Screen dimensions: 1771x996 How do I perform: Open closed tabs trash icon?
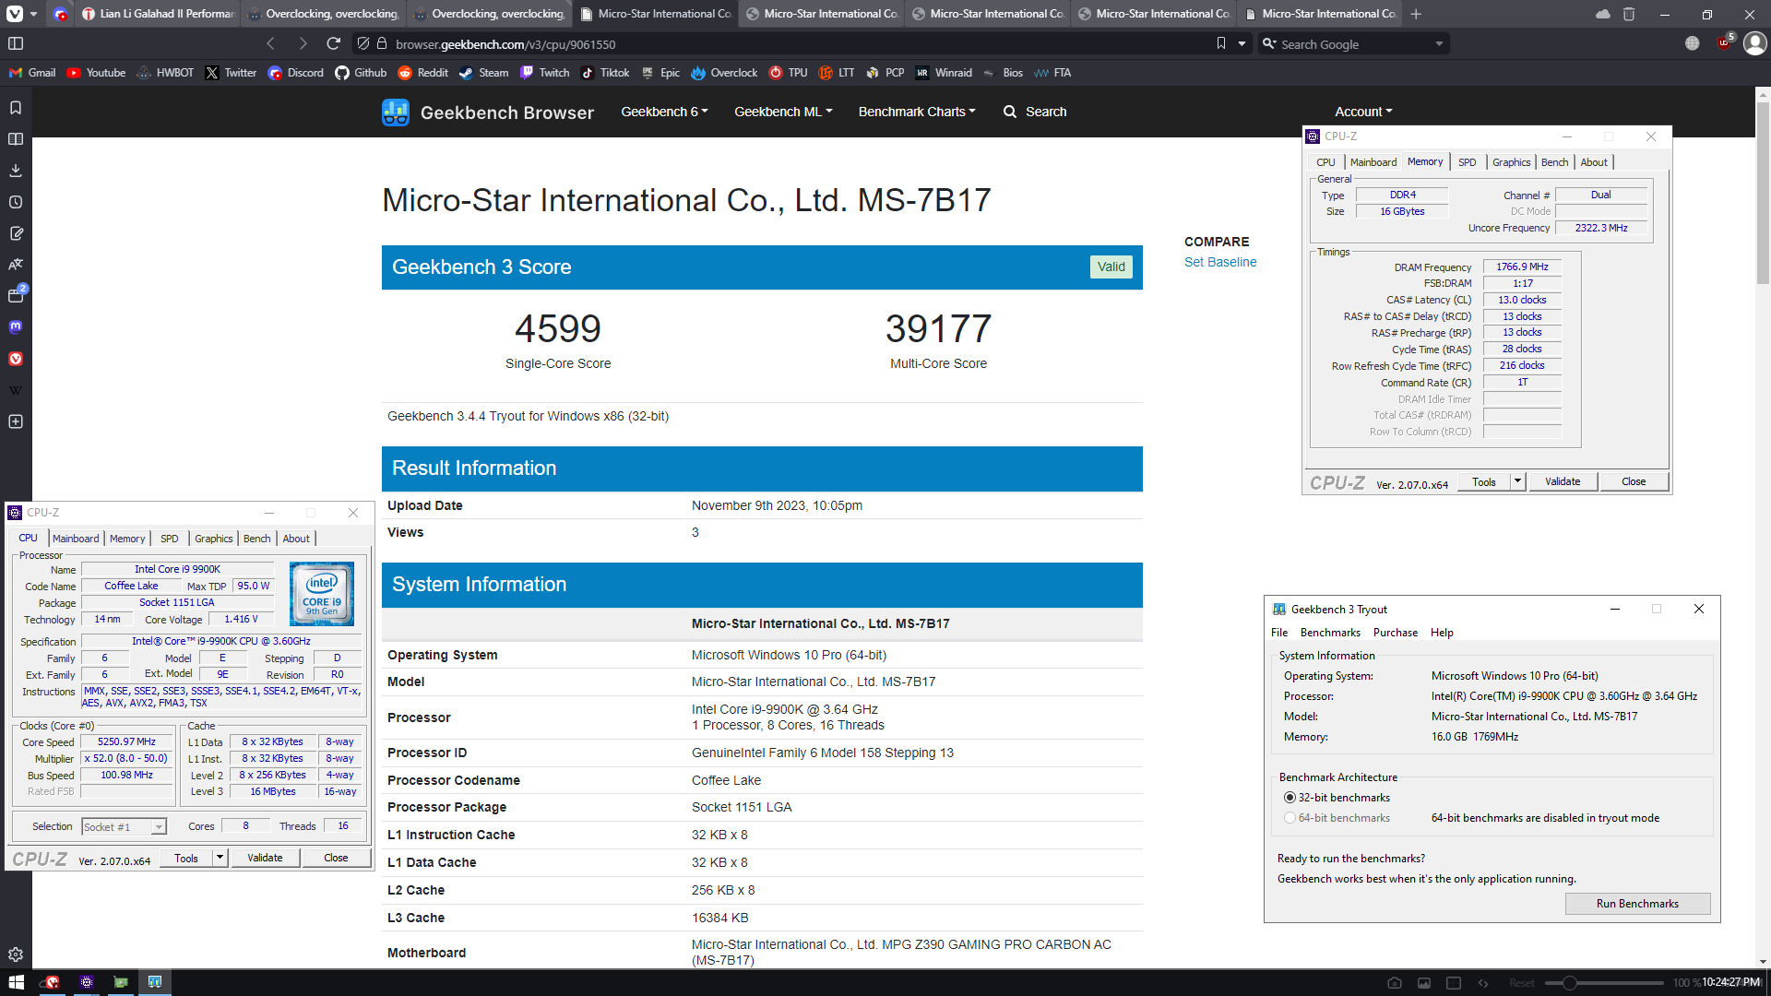click(1629, 14)
